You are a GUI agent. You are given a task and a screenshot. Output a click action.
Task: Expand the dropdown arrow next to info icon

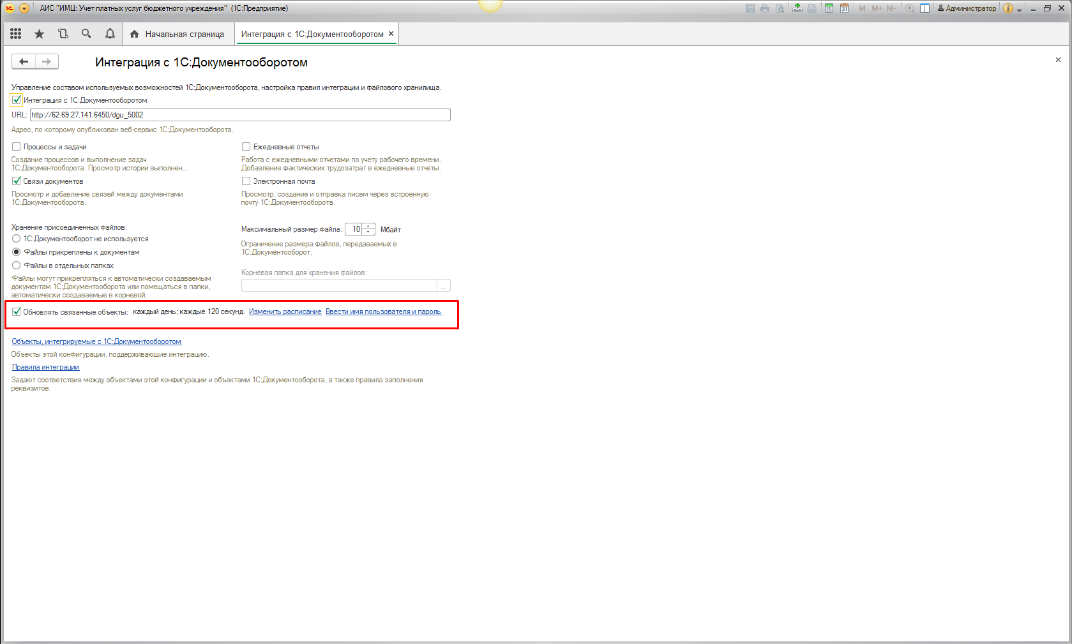point(1020,9)
